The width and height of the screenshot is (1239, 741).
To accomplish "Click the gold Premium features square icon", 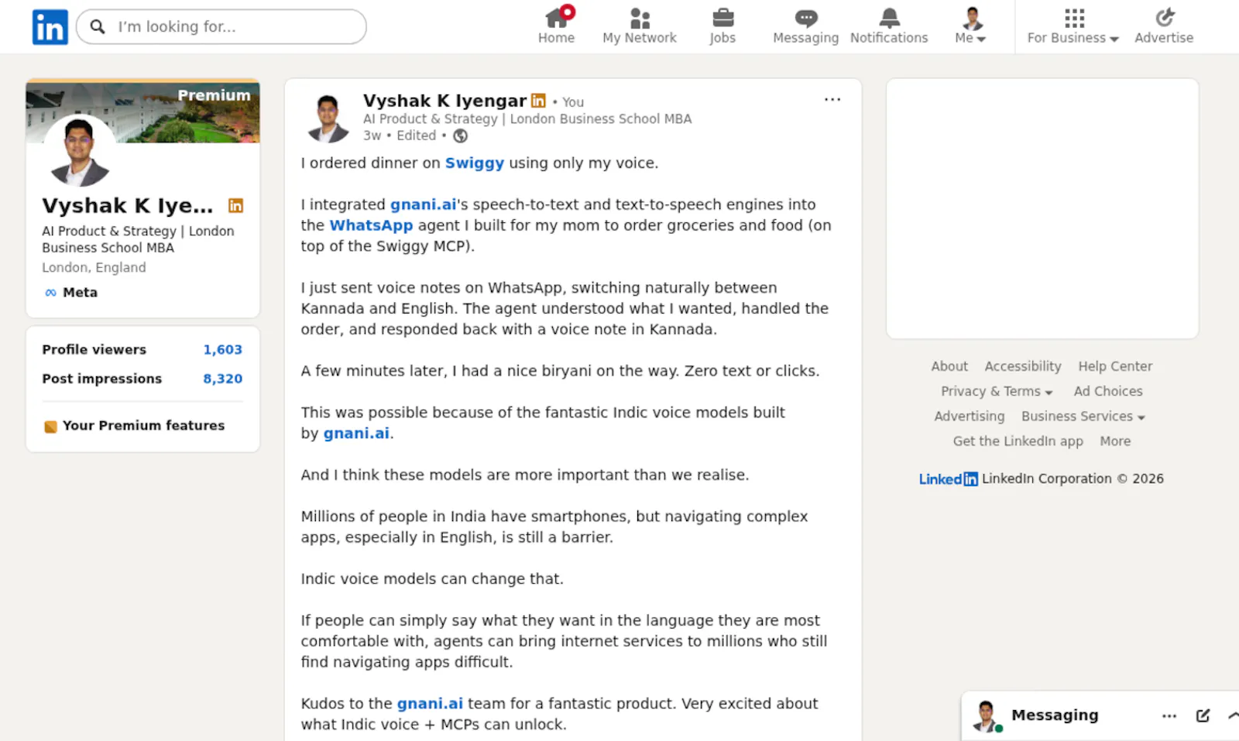I will coord(50,427).
